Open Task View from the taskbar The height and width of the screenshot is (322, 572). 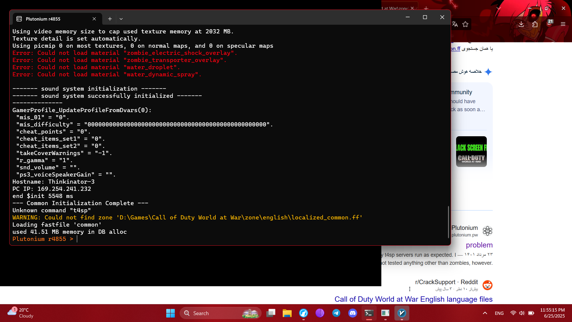pyautogui.click(x=271, y=313)
